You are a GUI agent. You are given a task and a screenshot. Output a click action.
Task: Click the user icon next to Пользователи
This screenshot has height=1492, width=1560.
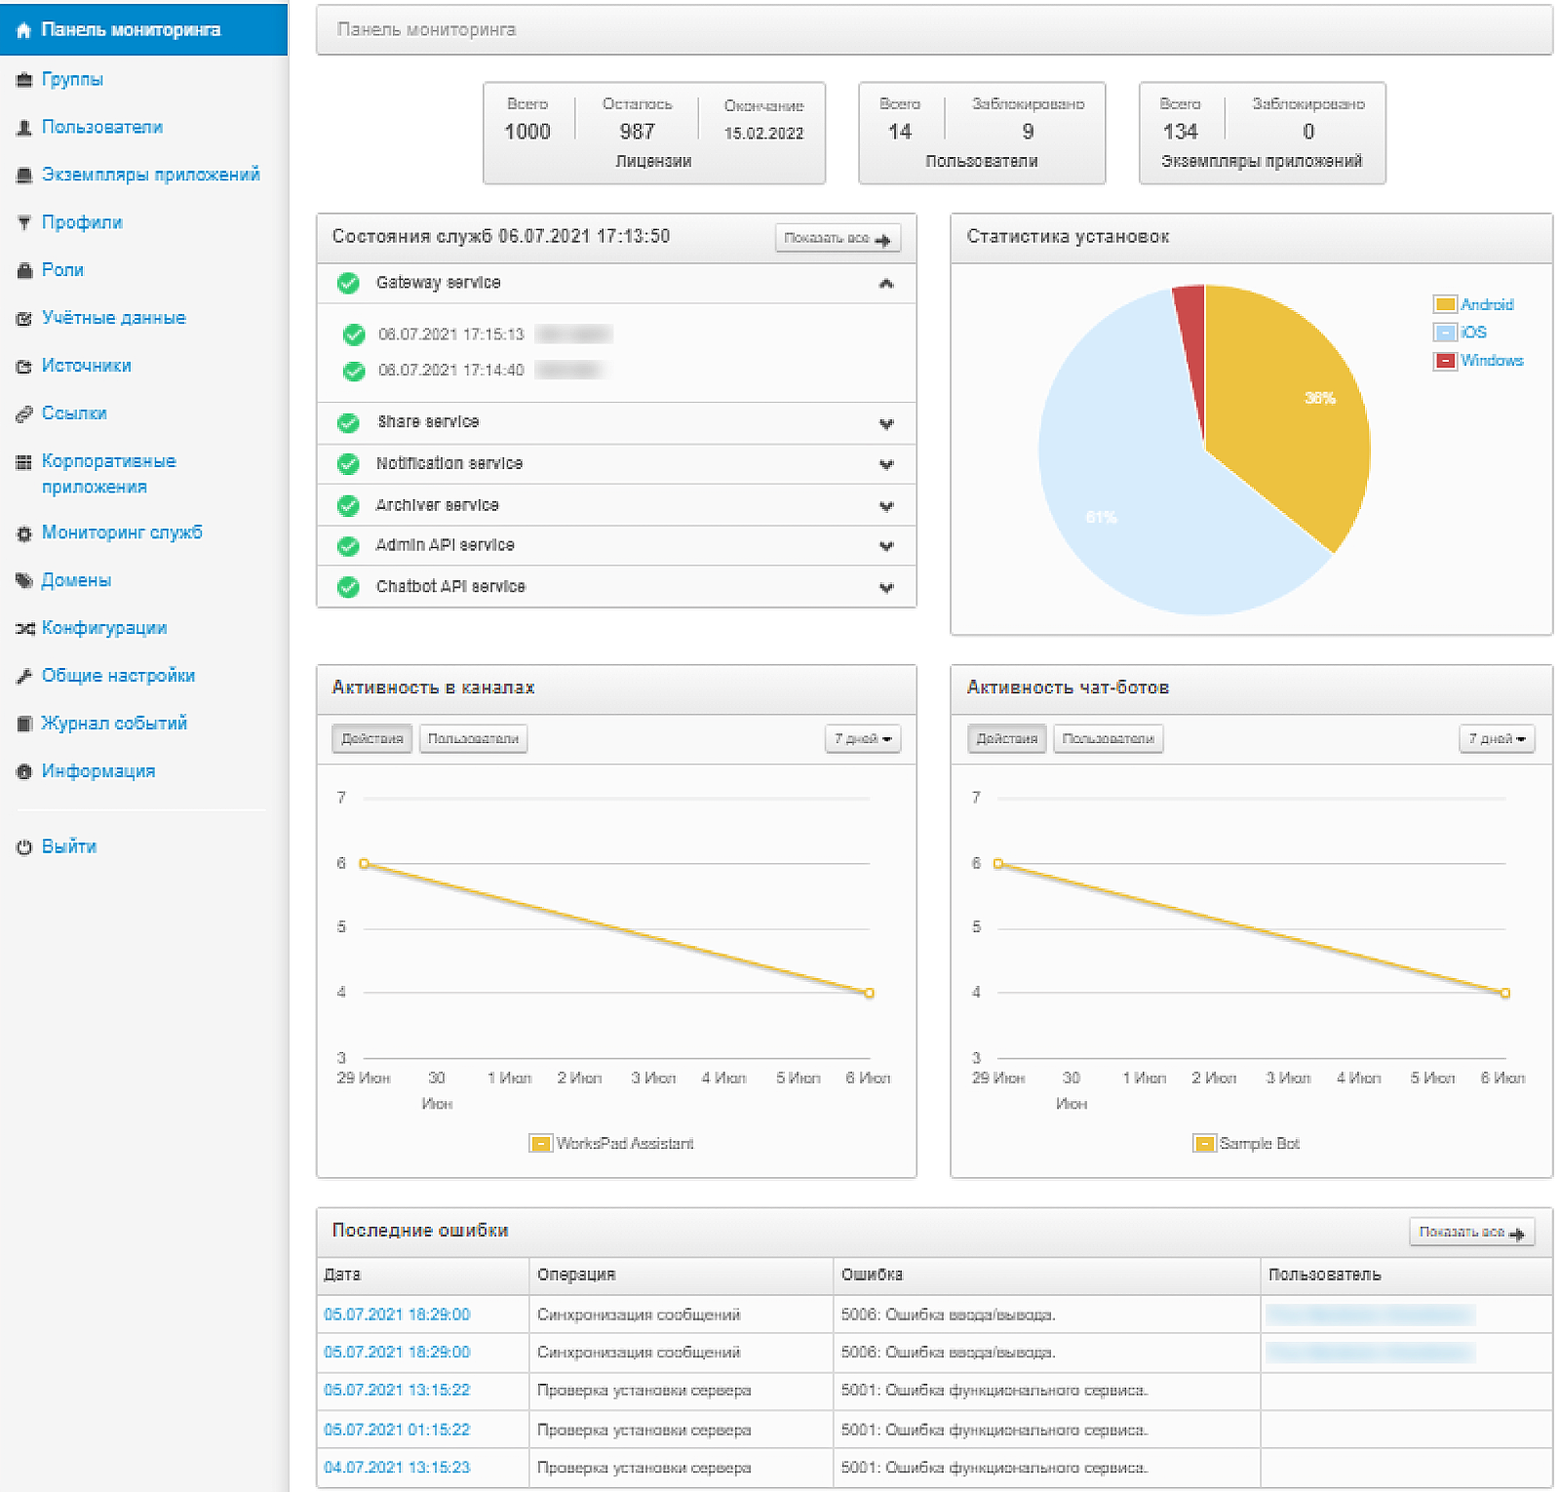point(23,128)
